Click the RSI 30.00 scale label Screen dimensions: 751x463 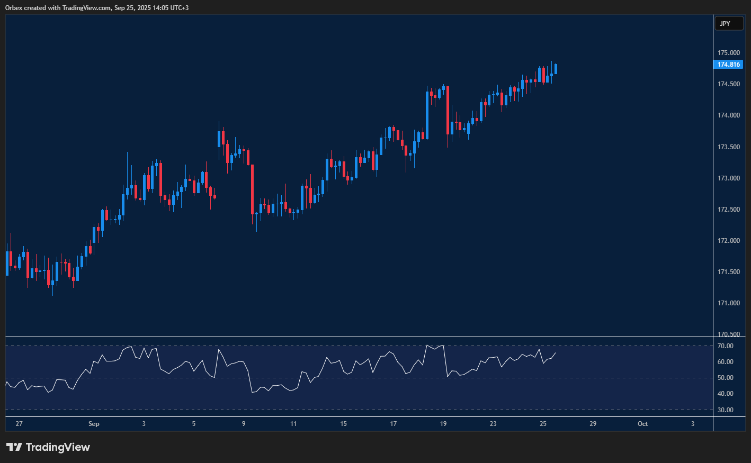tap(725, 410)
